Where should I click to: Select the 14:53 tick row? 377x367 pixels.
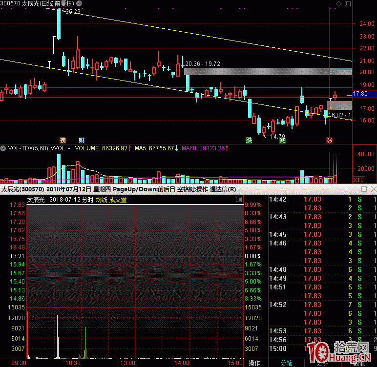[322, 331]
